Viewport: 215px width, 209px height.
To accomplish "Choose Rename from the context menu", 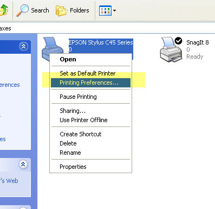I will point(90,153).
